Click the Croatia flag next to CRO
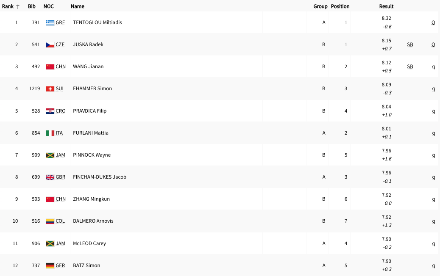440x276 pixels. coord(50,111)
